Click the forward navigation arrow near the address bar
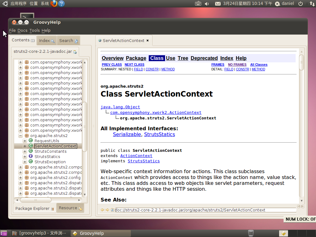 [x=107, y=210]
